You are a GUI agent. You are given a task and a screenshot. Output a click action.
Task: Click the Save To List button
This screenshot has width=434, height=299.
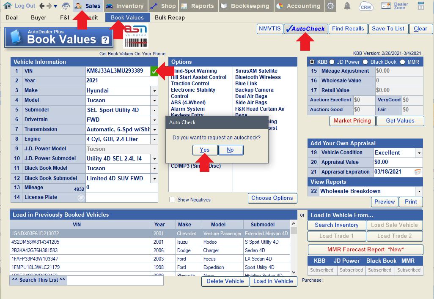388,28
